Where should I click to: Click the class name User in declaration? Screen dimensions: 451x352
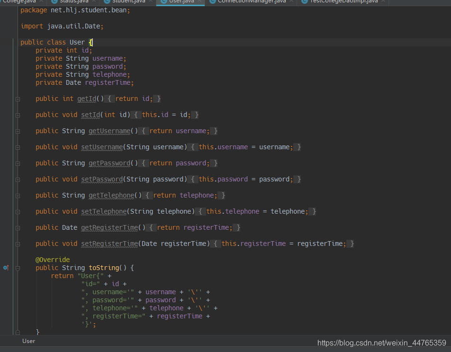pos(77,42)
